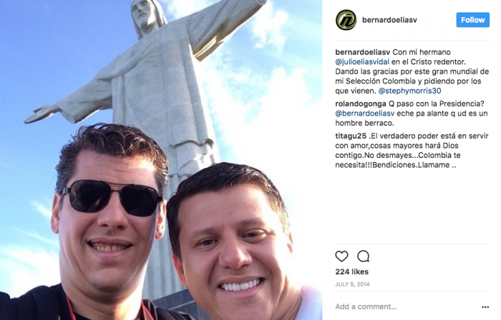Screen dimensions: 501x320
Task: Open rolandogonga commenter profile
Action: click(361, 104)
